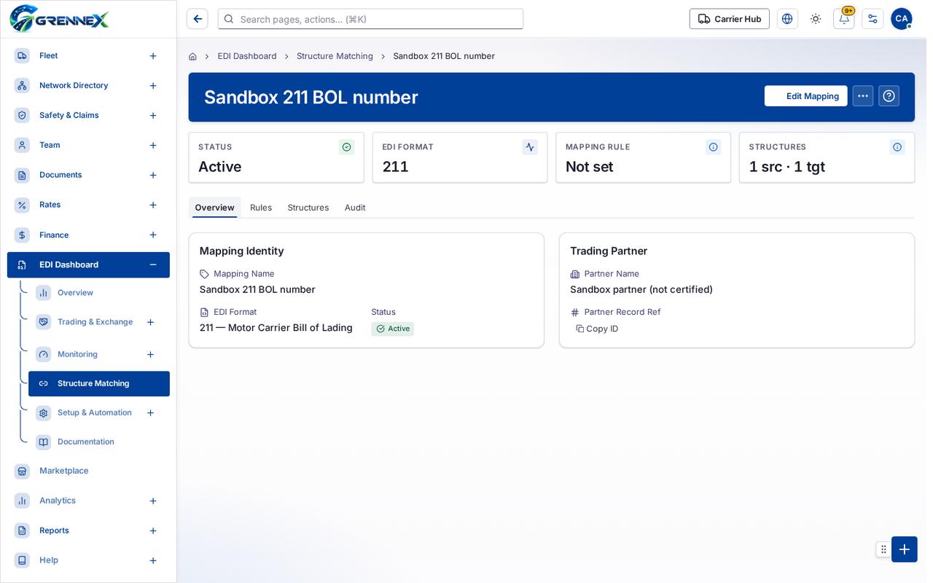The image size is (933, 583).
Task: Open the language globe icon
Action: [787, 19]
